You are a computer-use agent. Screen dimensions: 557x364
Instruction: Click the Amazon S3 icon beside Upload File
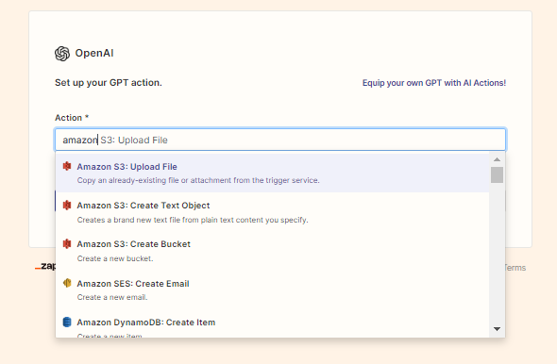click(x=67, y=166)
